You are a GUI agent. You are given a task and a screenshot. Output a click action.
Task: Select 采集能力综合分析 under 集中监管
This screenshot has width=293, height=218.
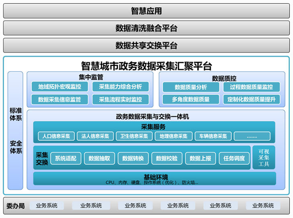tap(120, 87)
